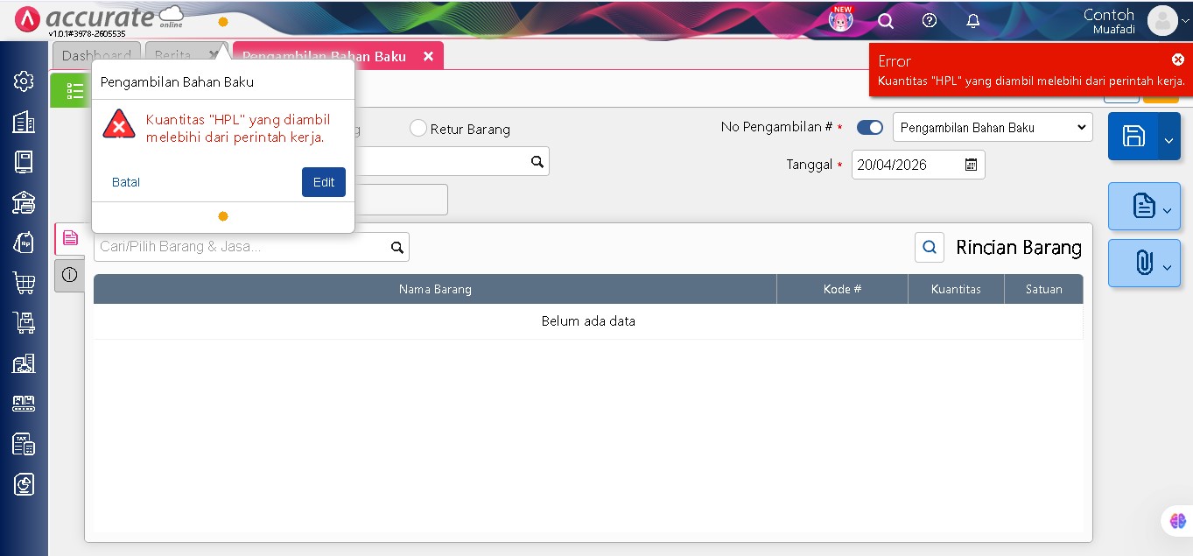The height and width of the screenshot is (556, 1193).
Task: Toggle the No Pengambilan auto-number switch
Action: click(869, 128)
